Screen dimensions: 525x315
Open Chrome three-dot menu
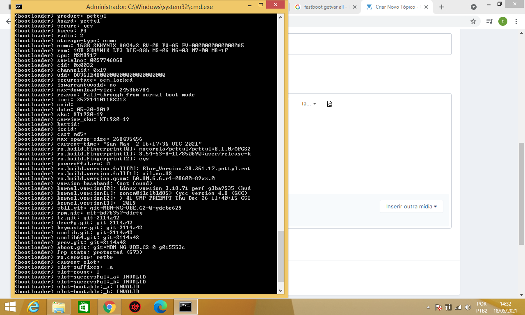(x=517, y=21)
